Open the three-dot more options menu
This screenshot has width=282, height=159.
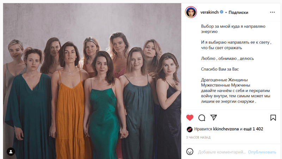tap(272, 12)
